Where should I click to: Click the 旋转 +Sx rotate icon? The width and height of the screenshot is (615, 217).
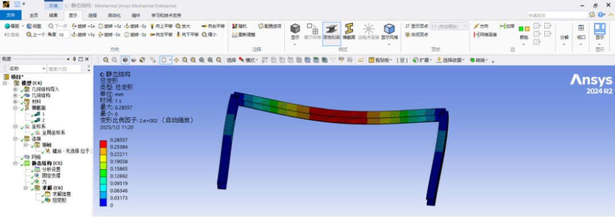(x=83, y=26)
